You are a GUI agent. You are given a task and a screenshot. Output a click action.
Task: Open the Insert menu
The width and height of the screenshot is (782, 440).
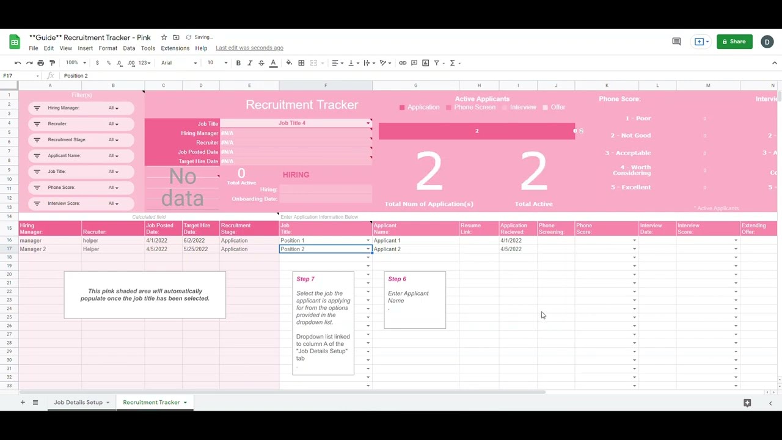coord(86,48)
